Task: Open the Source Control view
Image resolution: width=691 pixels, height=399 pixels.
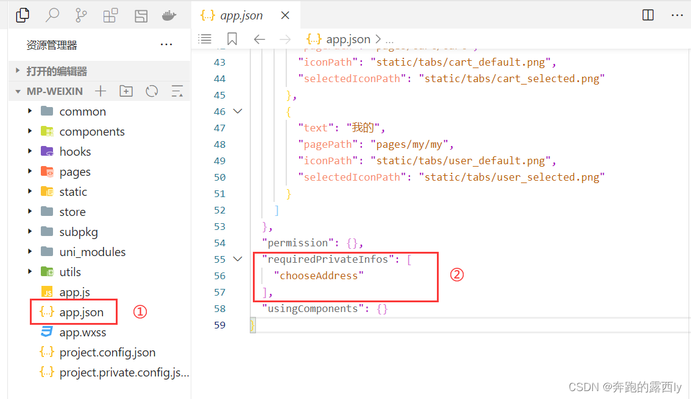Action: [81, 15]
